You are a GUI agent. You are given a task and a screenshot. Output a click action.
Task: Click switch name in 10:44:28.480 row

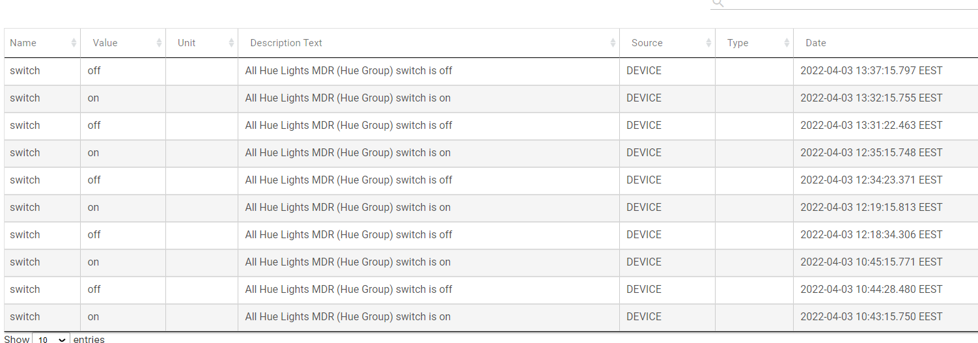click(25, 290)
